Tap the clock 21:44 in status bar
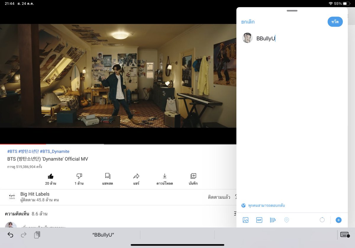355x248 pixels. (9, 4)
